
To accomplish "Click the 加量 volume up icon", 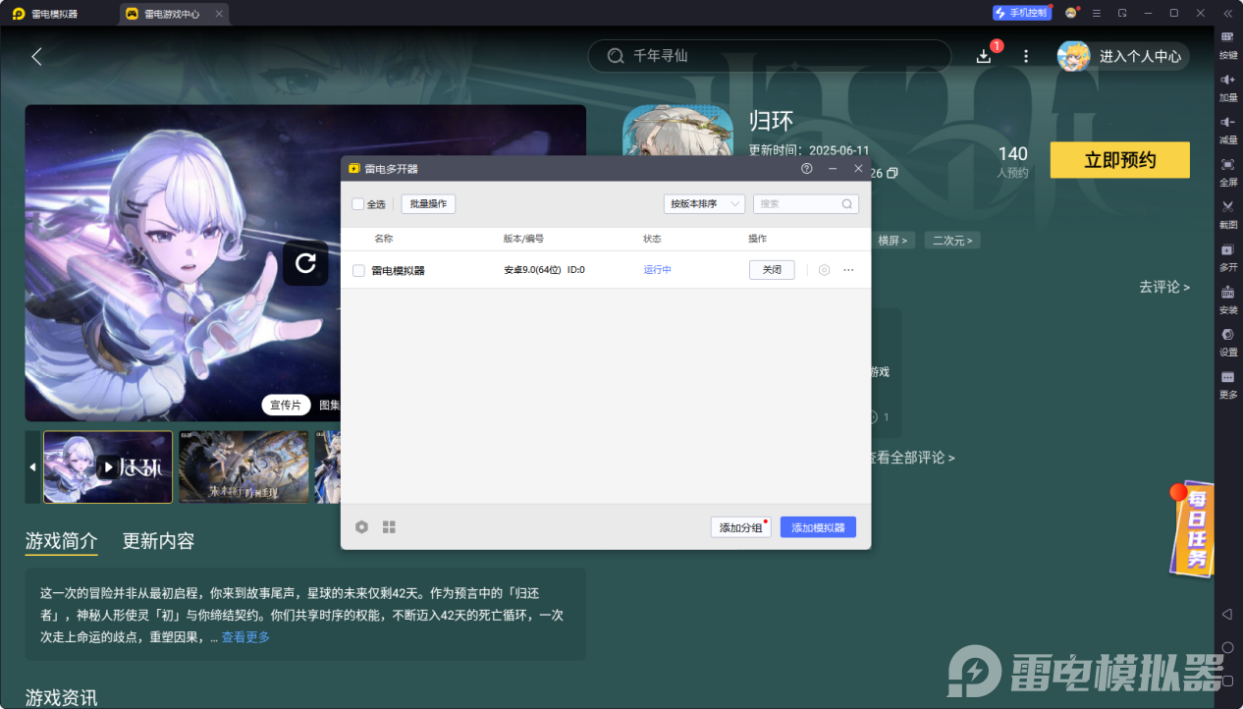I will coord(1227,80).
